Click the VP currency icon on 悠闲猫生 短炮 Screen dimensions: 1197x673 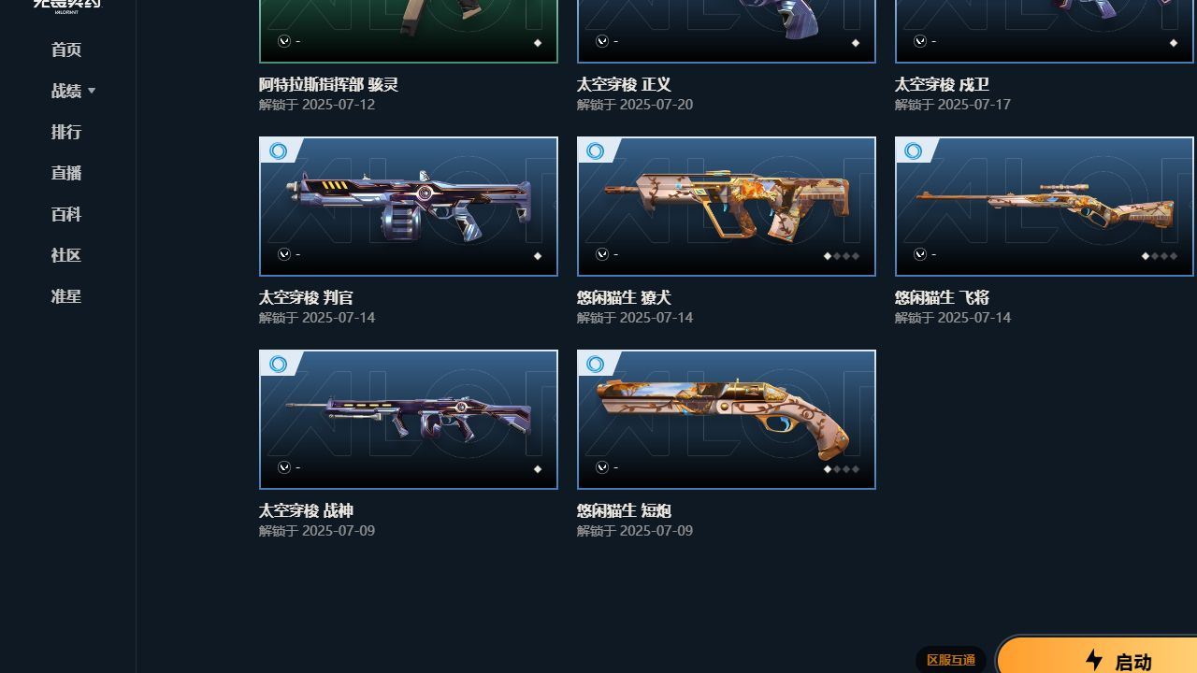coord(602,467)
